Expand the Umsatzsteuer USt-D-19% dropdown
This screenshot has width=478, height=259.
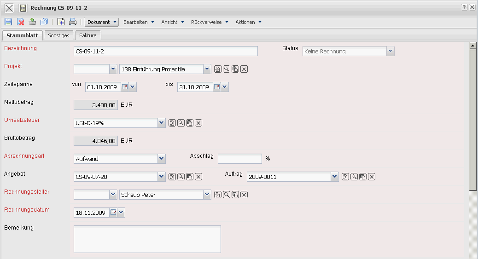161,123
